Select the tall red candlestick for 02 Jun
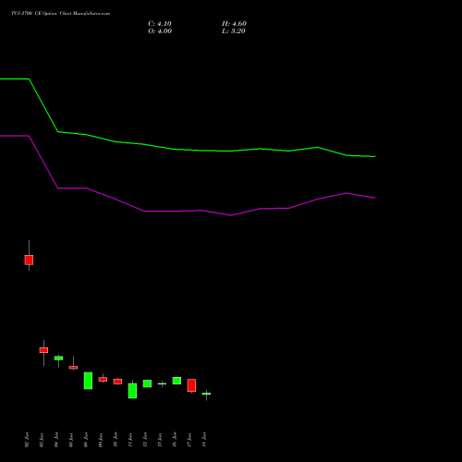Image resolution: width=462 pixels, height=462 pixels. coord(29,260)
